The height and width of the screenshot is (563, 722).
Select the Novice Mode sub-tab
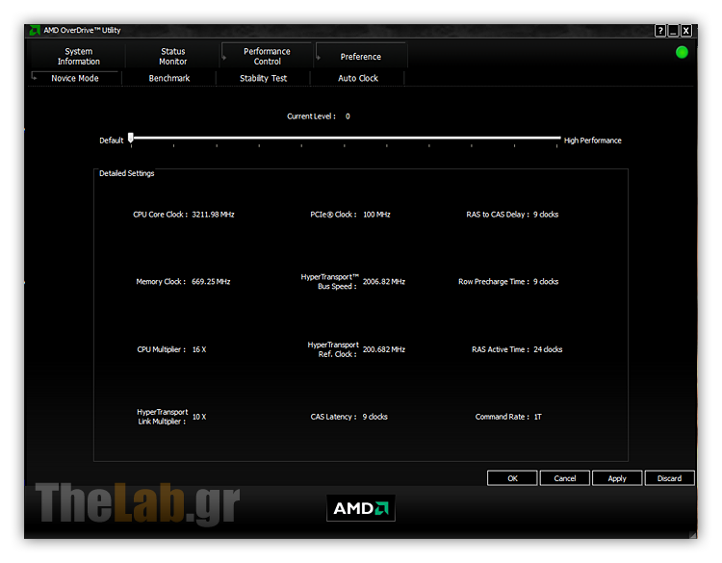pos(74,78)
